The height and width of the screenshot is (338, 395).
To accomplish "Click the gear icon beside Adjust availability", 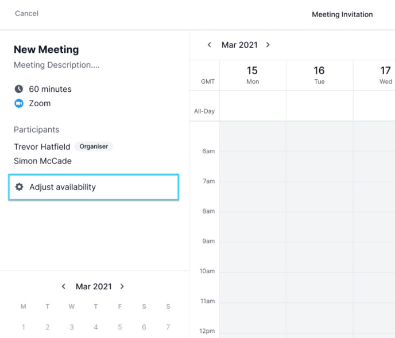I will click(19, 187).
